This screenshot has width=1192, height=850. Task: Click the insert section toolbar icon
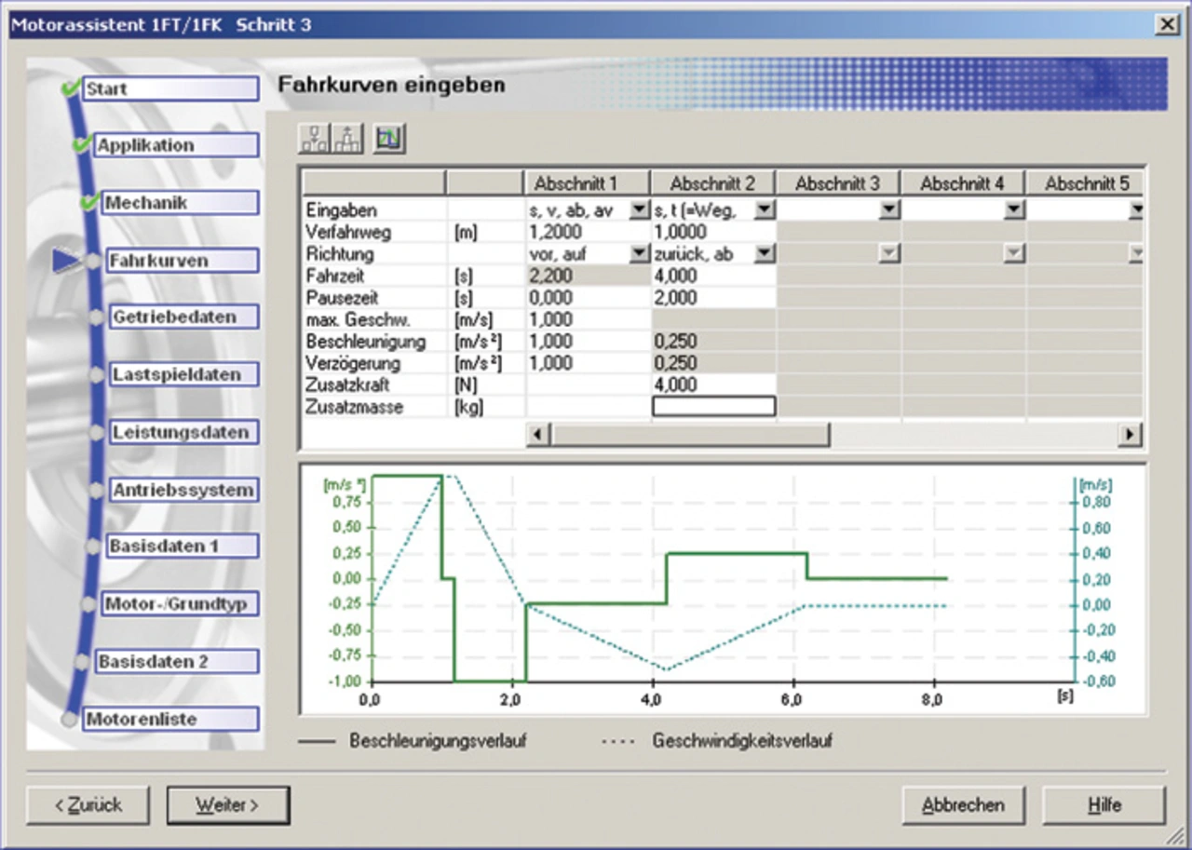point(314,139)
